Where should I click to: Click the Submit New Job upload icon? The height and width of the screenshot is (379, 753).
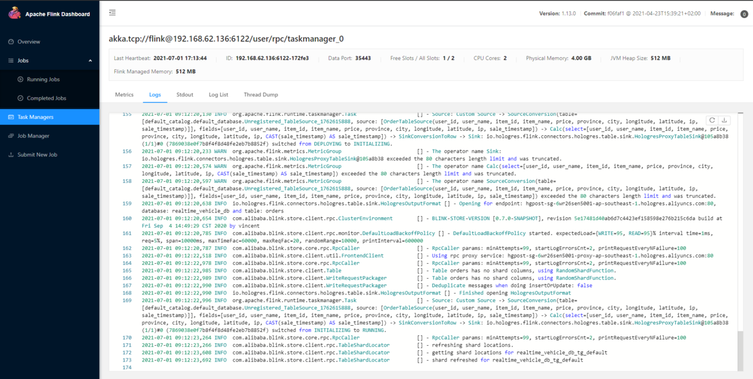[x=11, y=155]
